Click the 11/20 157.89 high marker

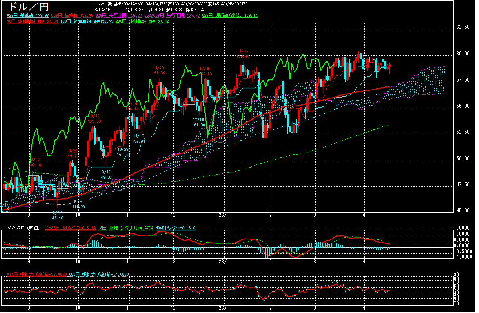[158, 70]
